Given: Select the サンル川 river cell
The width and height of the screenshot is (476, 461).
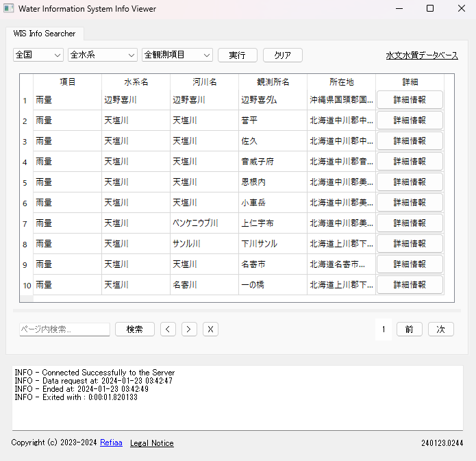Looking at the screenshot, I should 205,244.
